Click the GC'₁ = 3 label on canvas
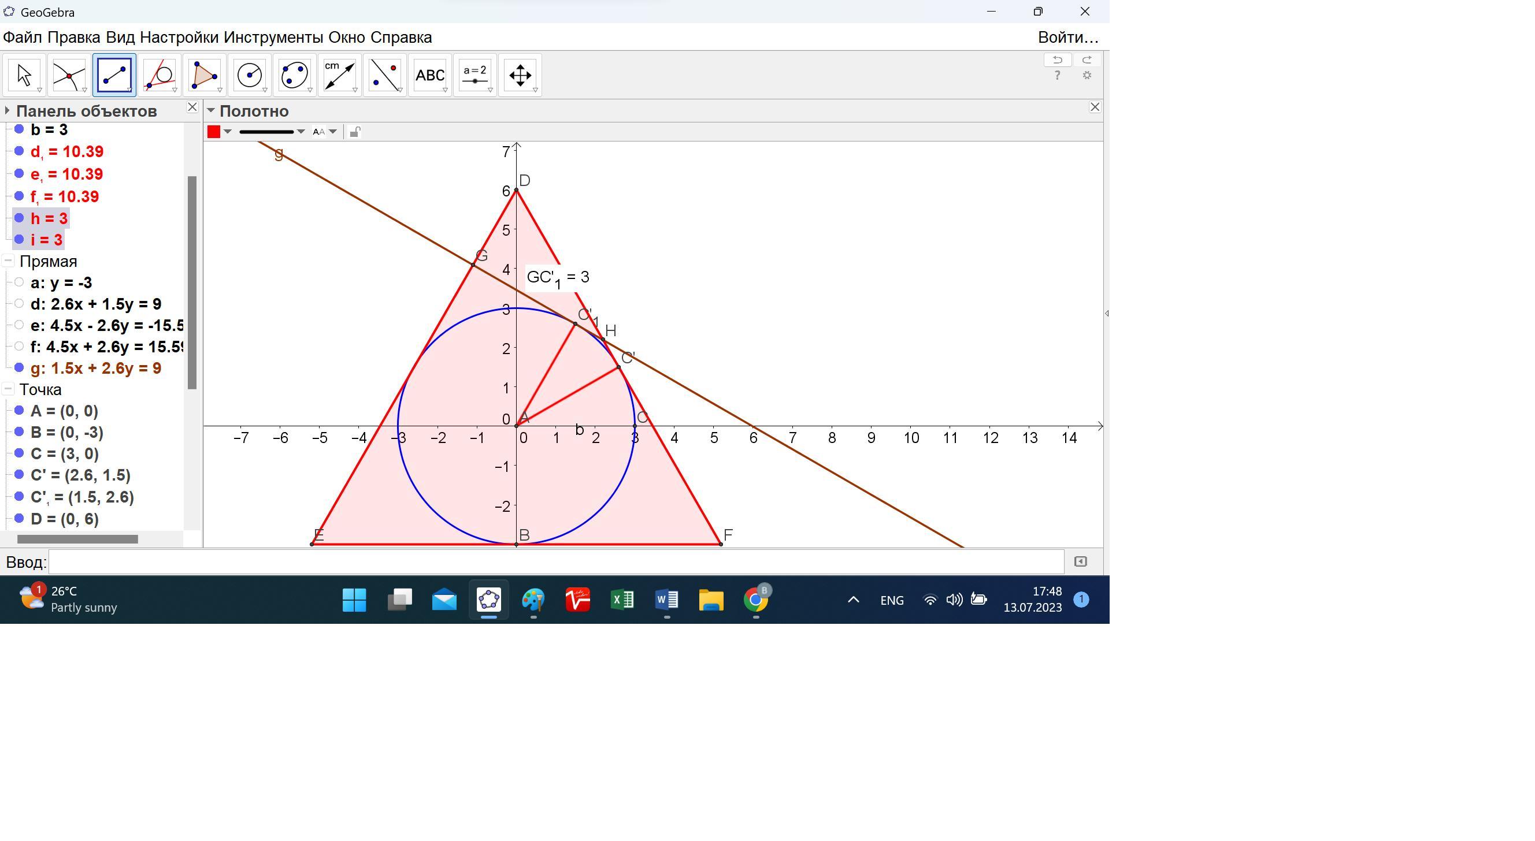Viewport: 1535px width, 841px height. click(558, 278)
